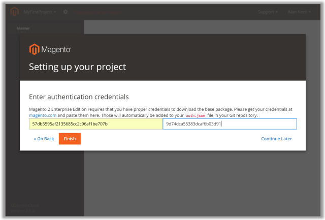Click the Magento logo in top bar

(14, 12)
